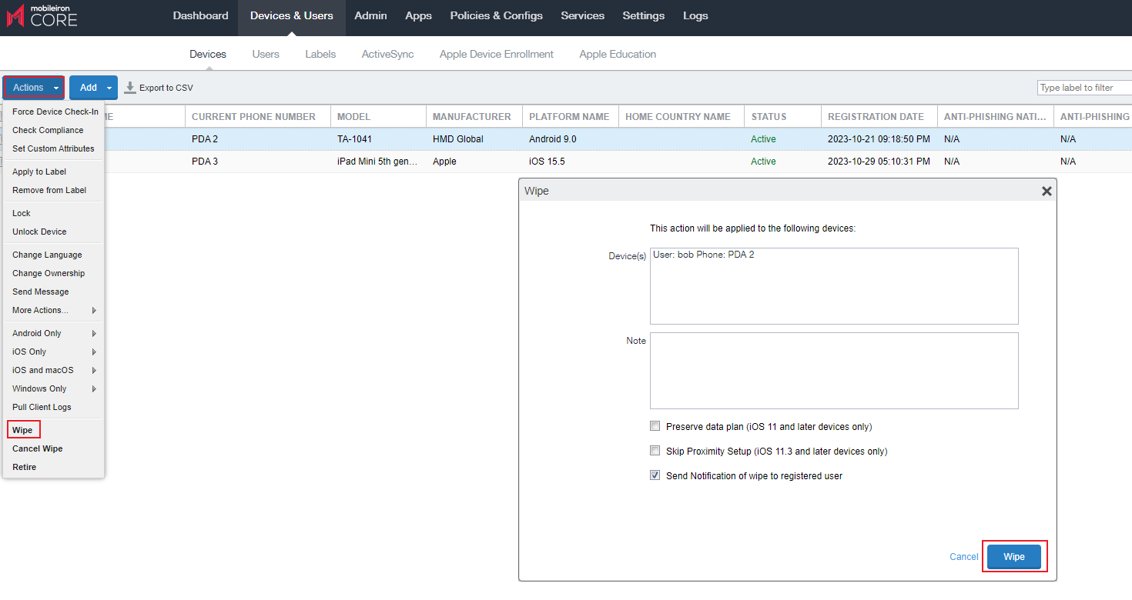Switch to the Labels tab

tap(320, 55)
